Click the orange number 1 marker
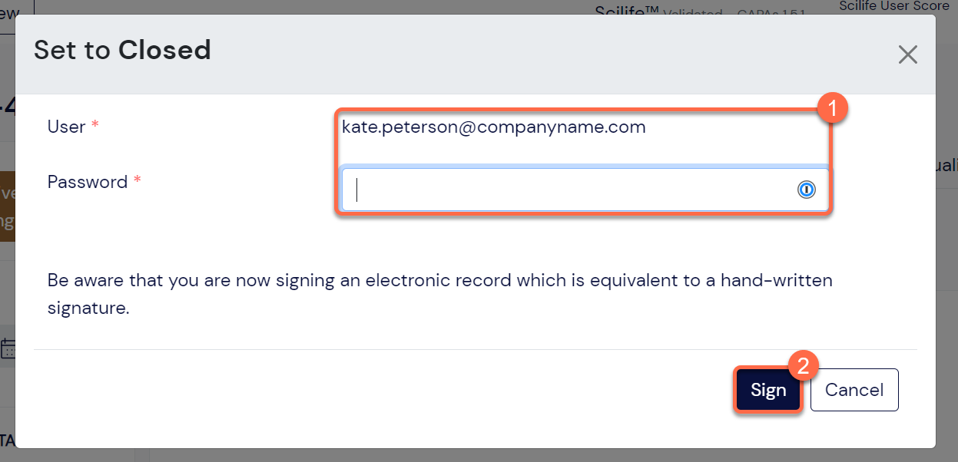This screenshot has height=462, width=958. tap(832, 107)
